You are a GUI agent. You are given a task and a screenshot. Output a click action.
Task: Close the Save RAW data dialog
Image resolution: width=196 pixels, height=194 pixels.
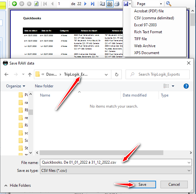(189, 63)
